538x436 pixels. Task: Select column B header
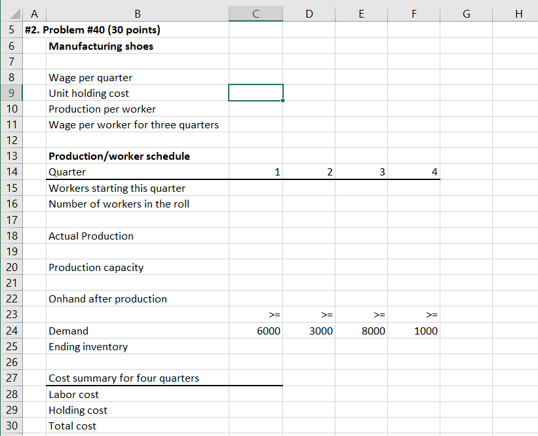click(x=138, y=14)
